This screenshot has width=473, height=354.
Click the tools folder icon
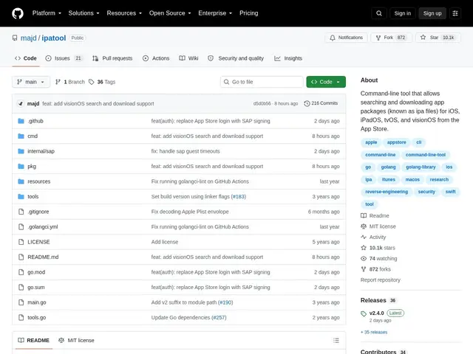click(21, 197)
